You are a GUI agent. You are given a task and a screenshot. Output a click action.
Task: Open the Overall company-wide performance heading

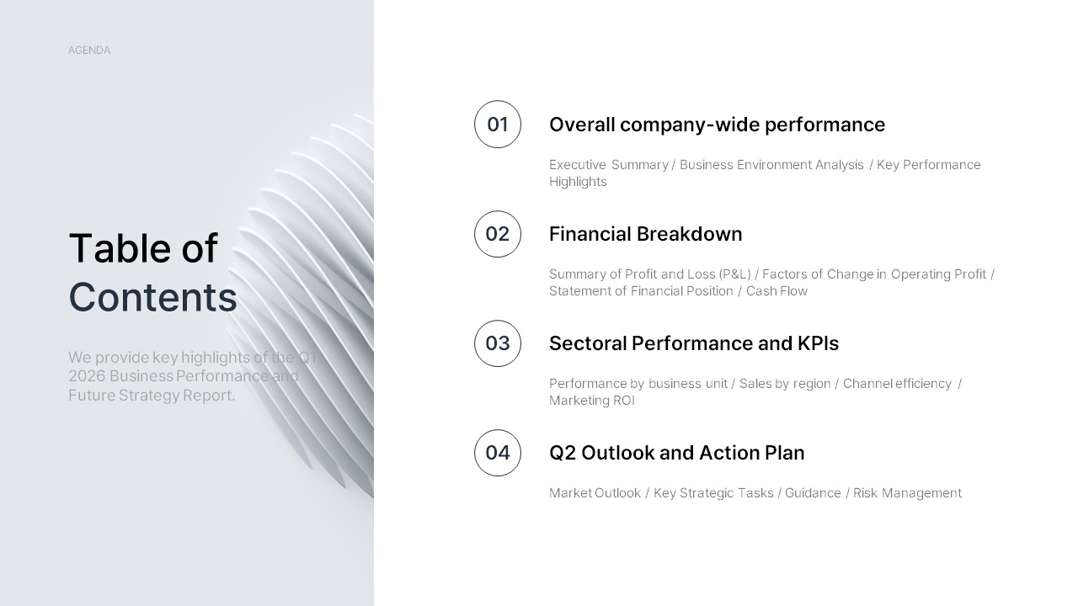click(717, 125)
